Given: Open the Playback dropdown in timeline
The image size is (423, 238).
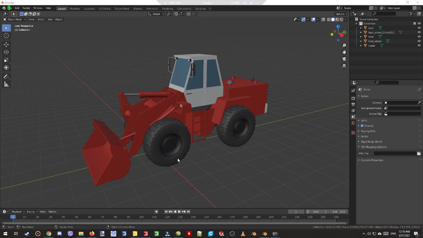Looking at the screenshot, I should point(18,212).
